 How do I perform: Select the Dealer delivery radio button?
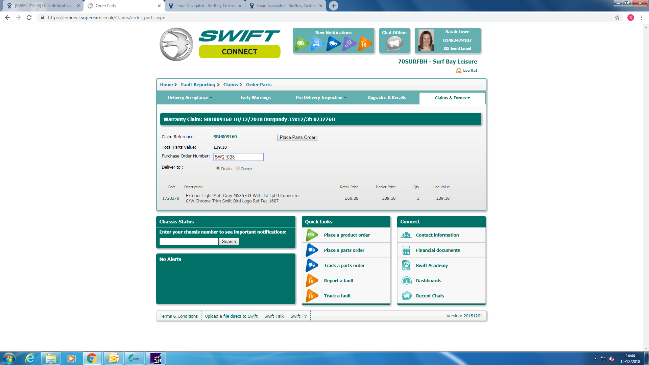[218, 168]
